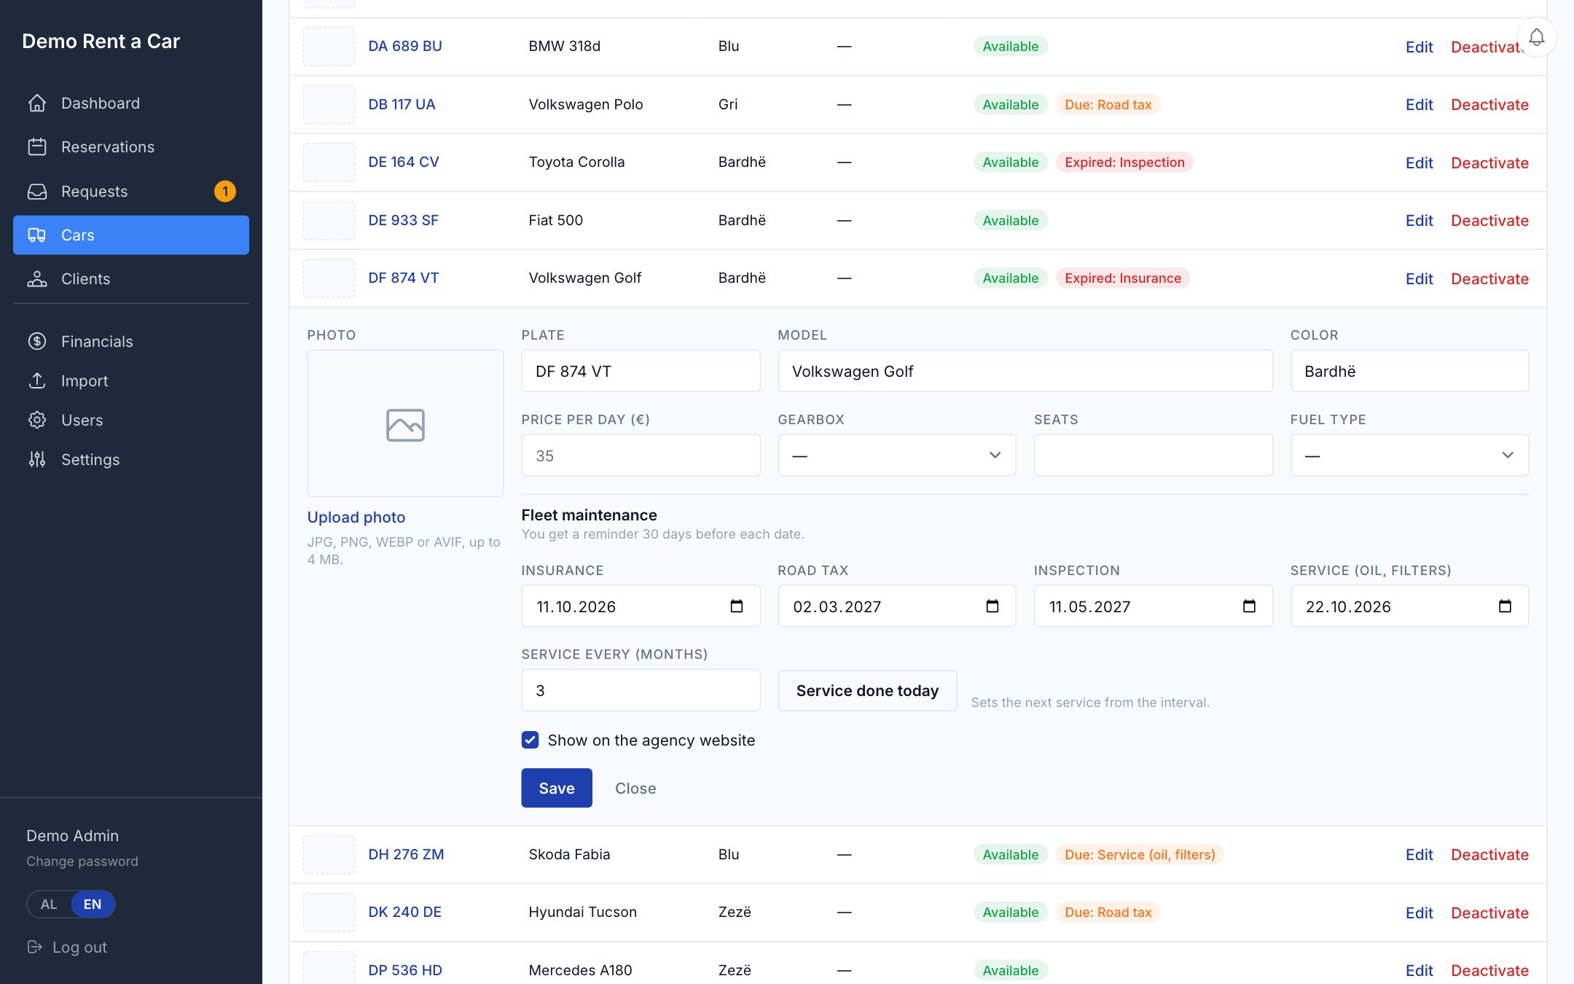The width and height of the screenshot is (1574, 984).
Task: Go to the Cars menu item
Action: tap(131, 235)
